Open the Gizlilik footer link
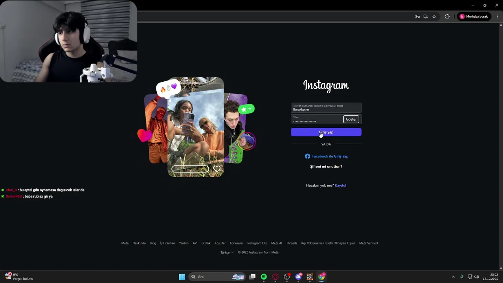The width and height of the screenshot is (503, 283). [206, 243]
